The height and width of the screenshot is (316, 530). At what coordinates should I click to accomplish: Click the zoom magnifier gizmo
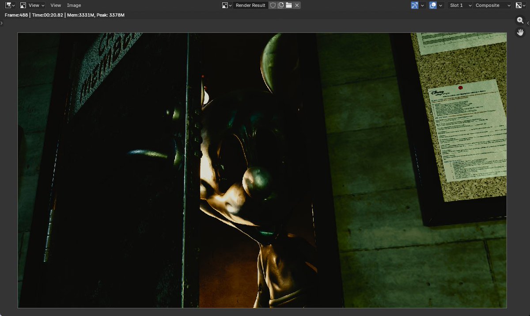click(x=521, y=20)
